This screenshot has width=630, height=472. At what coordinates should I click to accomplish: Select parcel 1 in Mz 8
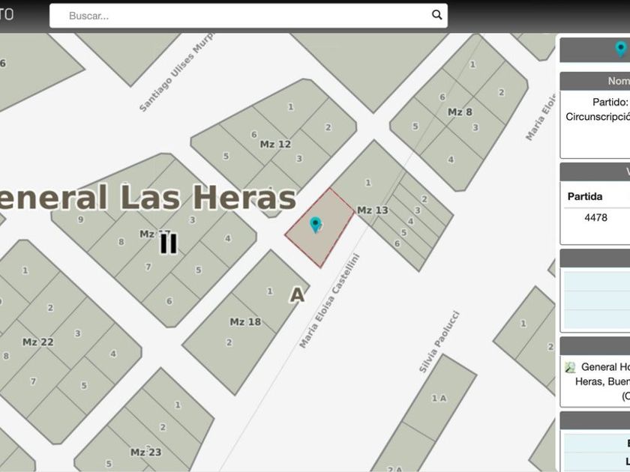point(472,64)
